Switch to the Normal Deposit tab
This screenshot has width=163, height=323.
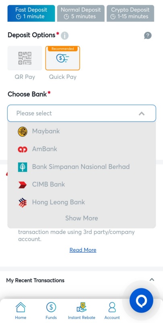[x=80, y=13]
